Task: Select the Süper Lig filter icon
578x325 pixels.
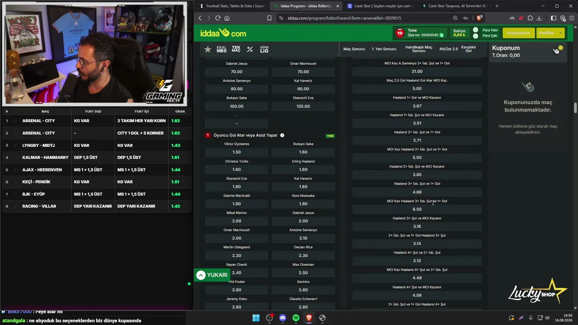Action: click(264, 49)
